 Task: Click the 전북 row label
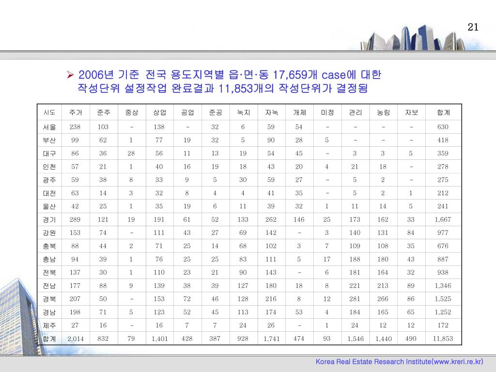[x=49, y=272]
